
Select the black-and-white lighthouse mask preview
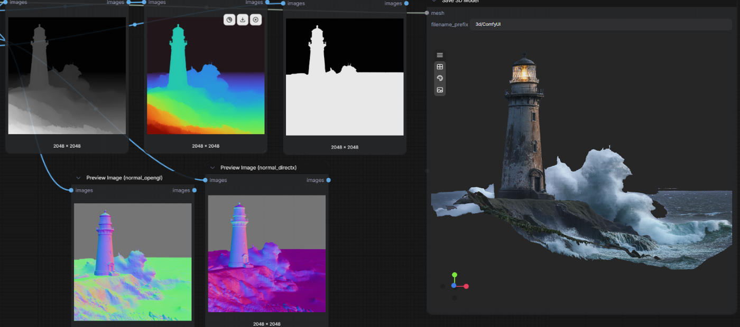coord(345,77)
